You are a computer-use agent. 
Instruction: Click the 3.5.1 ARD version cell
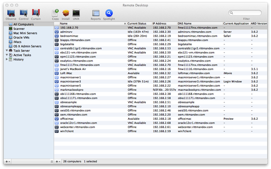(x=254, y=69)
